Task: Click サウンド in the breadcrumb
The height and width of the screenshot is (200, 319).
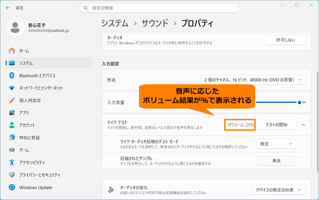Action: pyautogui.click(x=155, y=23)
